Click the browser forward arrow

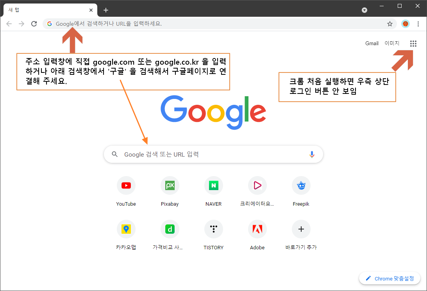pyautogui.click(x=21, y=24)
